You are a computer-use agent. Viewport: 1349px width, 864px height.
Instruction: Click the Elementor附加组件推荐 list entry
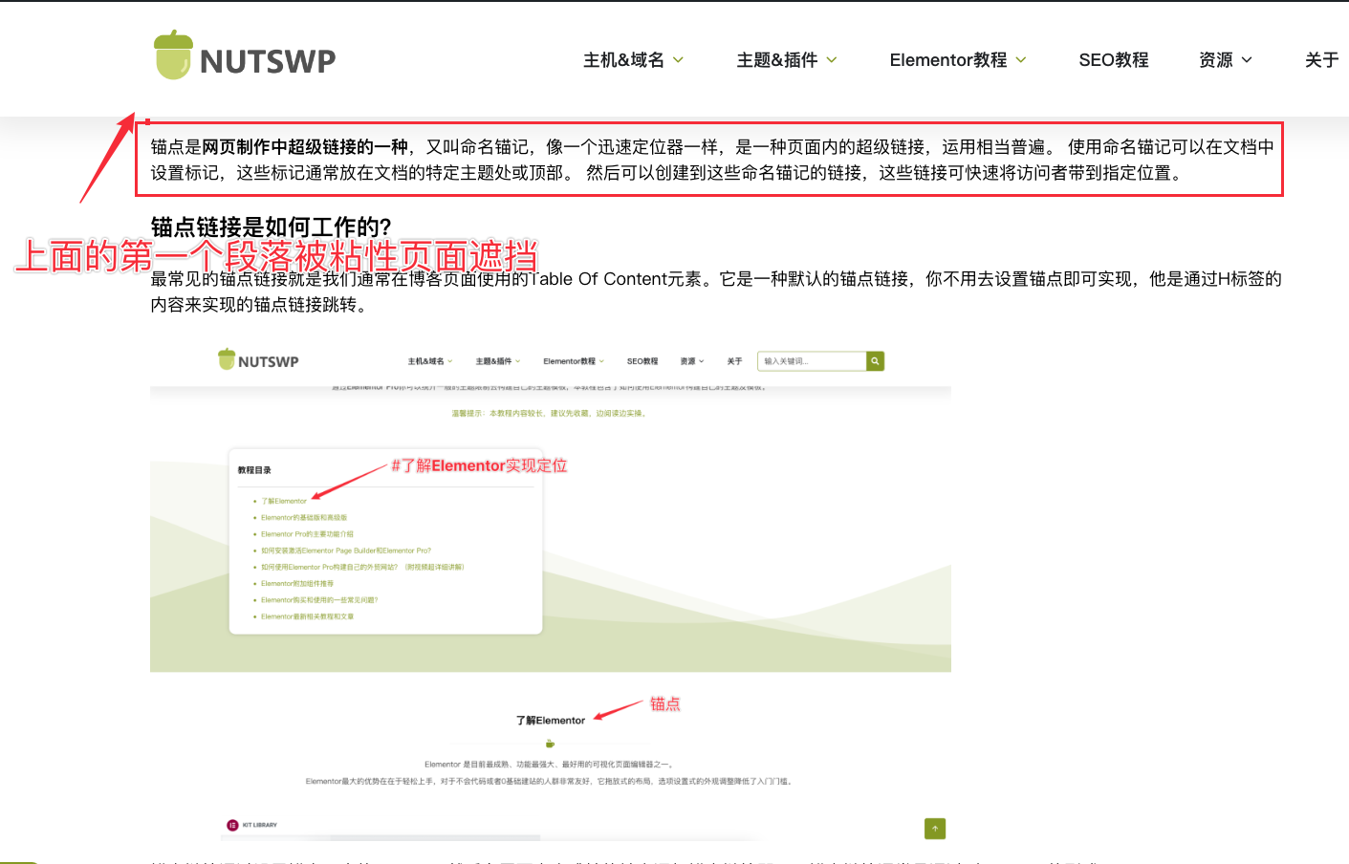tap(297, 584)
